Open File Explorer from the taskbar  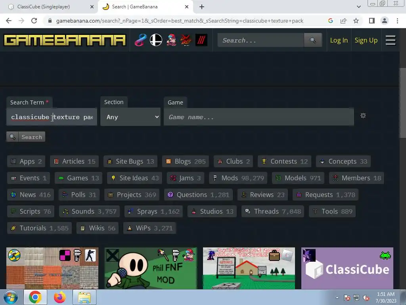[x=84, y=297]
